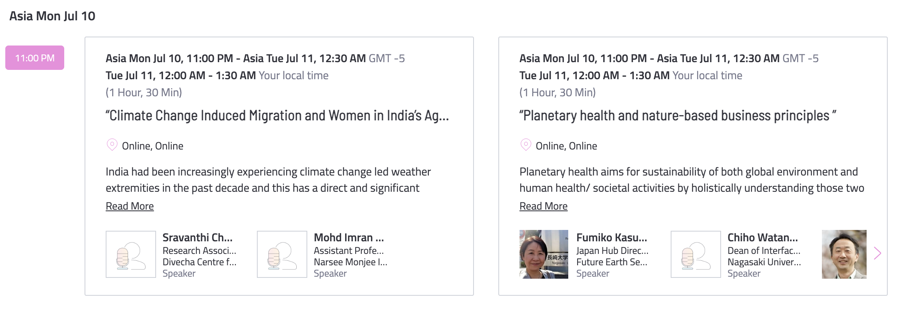
Task: Expand Read More under India climate description
Action: tap(130, 206)
